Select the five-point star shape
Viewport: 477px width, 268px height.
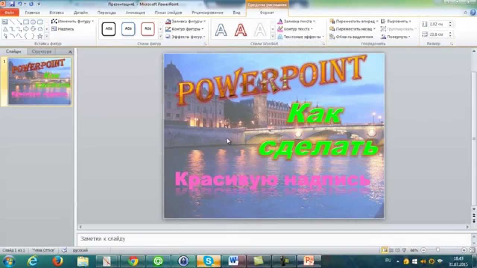(40, 36)
